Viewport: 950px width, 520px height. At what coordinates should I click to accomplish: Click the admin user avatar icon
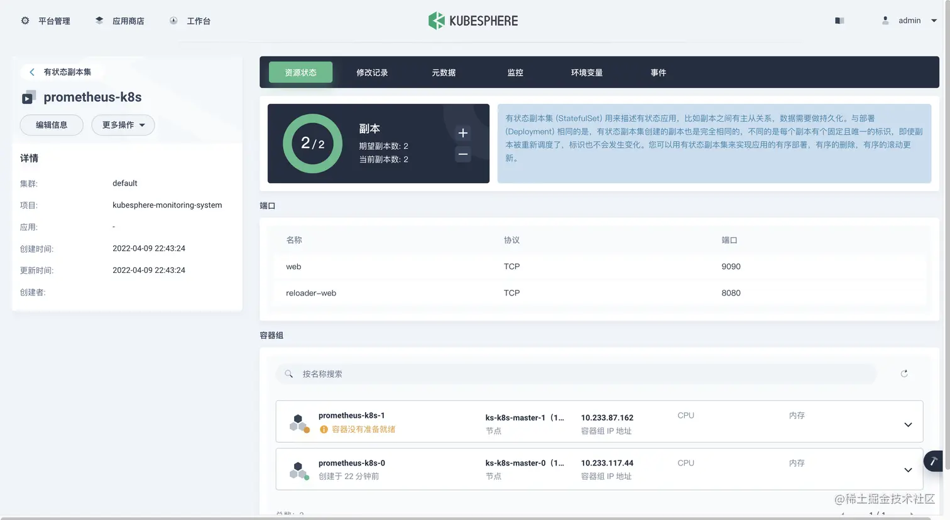coord(885,21)
